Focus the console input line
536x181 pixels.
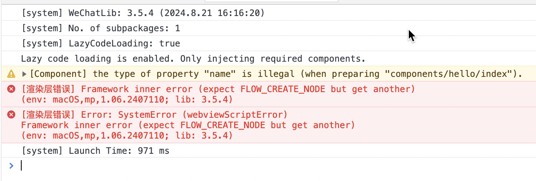tap(277, 165)
